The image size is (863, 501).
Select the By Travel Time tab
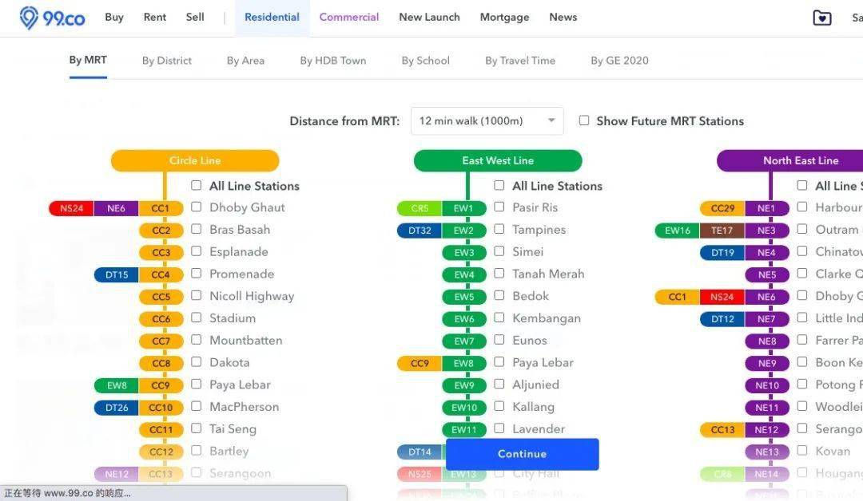click(x=520, y=61)
